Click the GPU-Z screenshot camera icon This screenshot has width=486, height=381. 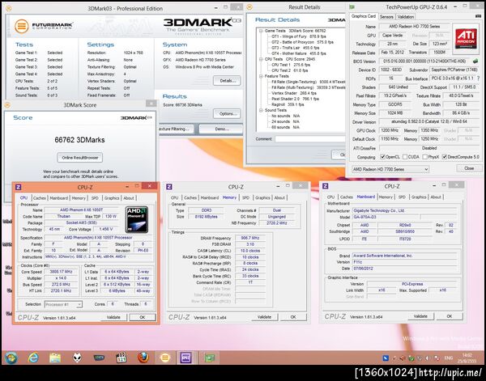pos(478,16)
